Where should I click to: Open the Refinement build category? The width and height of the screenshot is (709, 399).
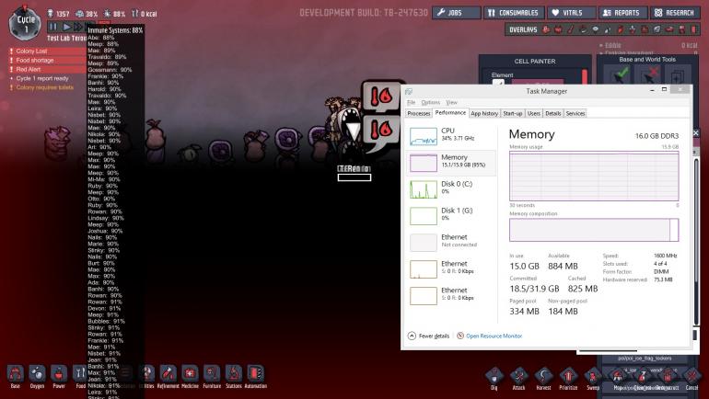[x=168, y=376]
